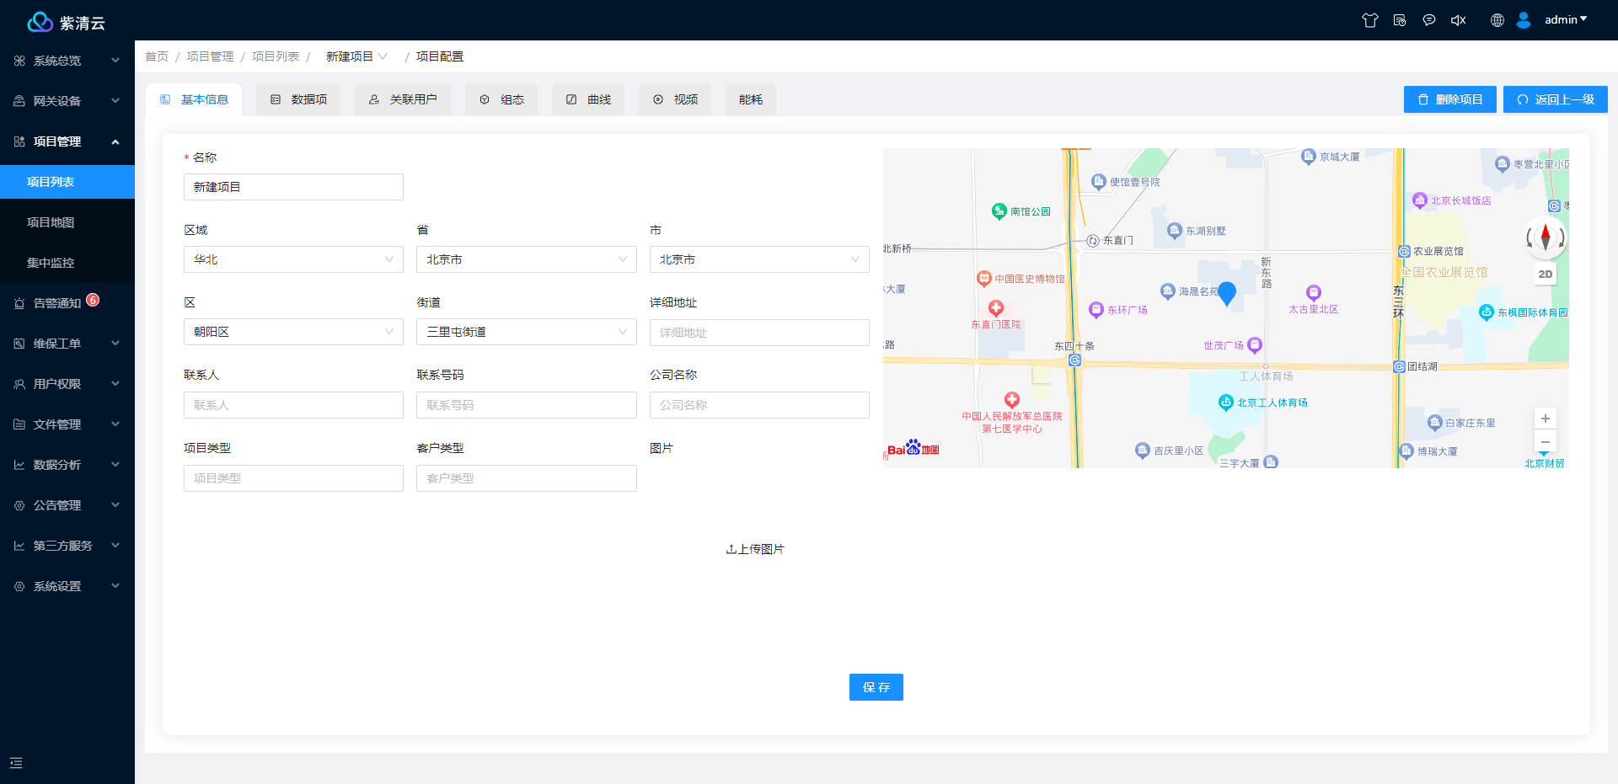The height and width of the screenshot is (784, 1618).
Task: Open the 市 dropdown showing 北京市
Action: tap(759, 259)
